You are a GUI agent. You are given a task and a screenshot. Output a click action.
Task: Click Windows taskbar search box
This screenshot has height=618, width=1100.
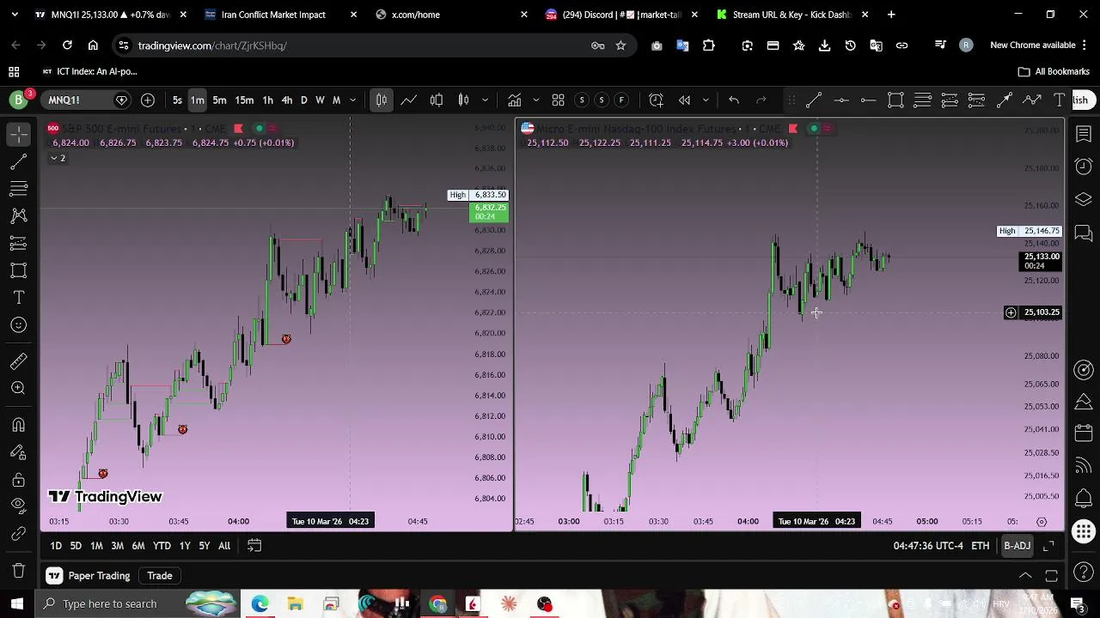tap(136, 603)
